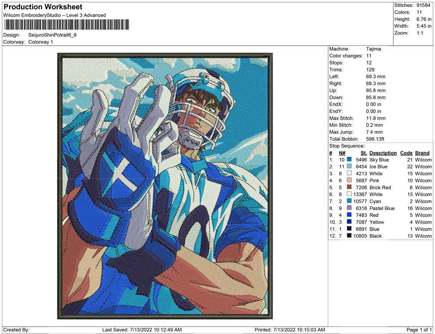The height and width of the screenshot is (334, 435).
Task: Click the Brick Red color swatch
Action: [349, 187]
